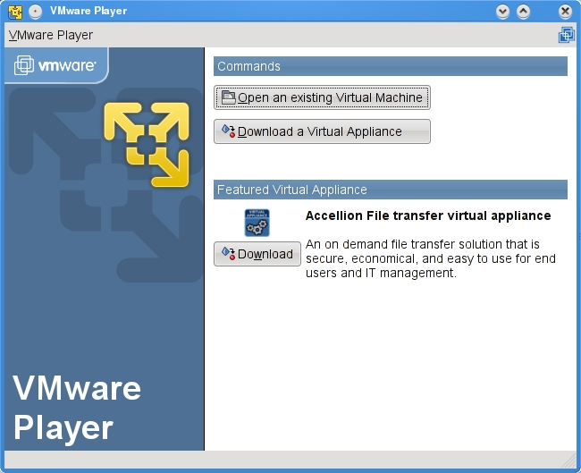Screen dimensions: 581x473
Task: Click the VMware Player title bar text
Action: coord(88,12)
